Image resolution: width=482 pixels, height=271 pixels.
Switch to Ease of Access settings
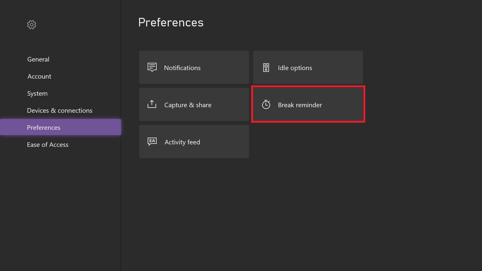pyautogui.click(x=47, y=145)
